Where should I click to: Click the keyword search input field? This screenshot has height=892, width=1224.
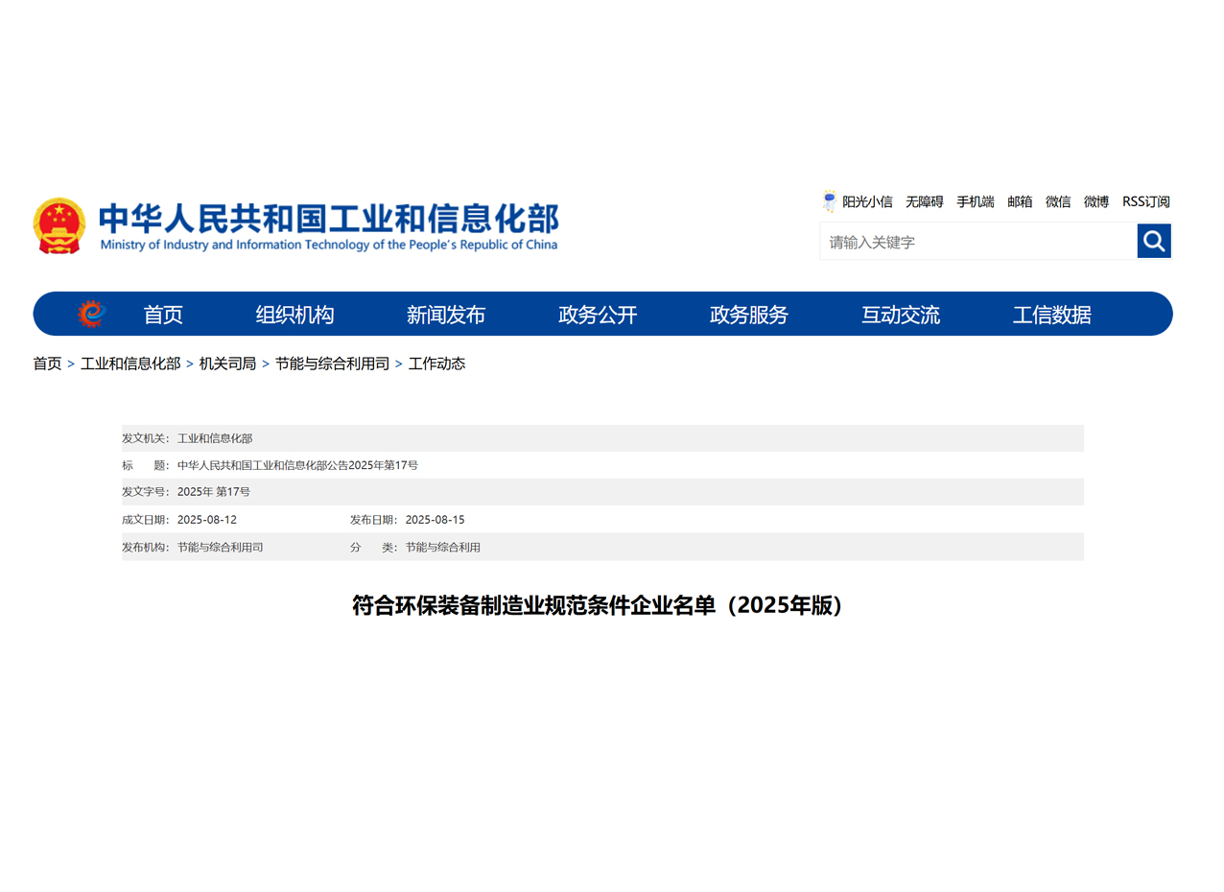977,242
